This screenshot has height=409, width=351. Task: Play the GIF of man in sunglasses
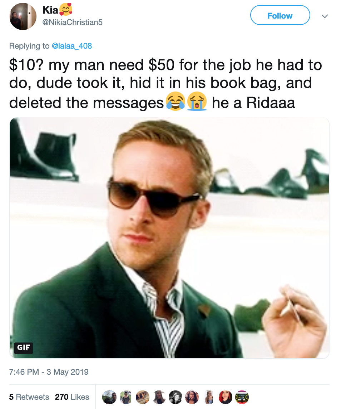[169, 238]
